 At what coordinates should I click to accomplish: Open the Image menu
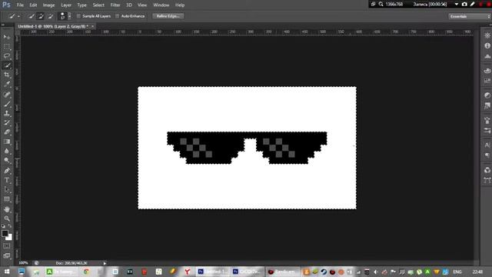[x=48, y=5]
